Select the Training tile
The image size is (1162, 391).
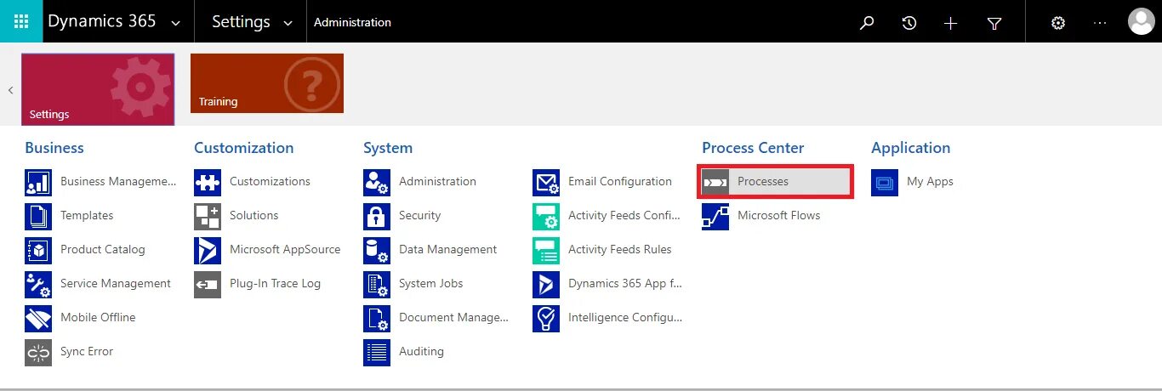[x=267, y=83]
